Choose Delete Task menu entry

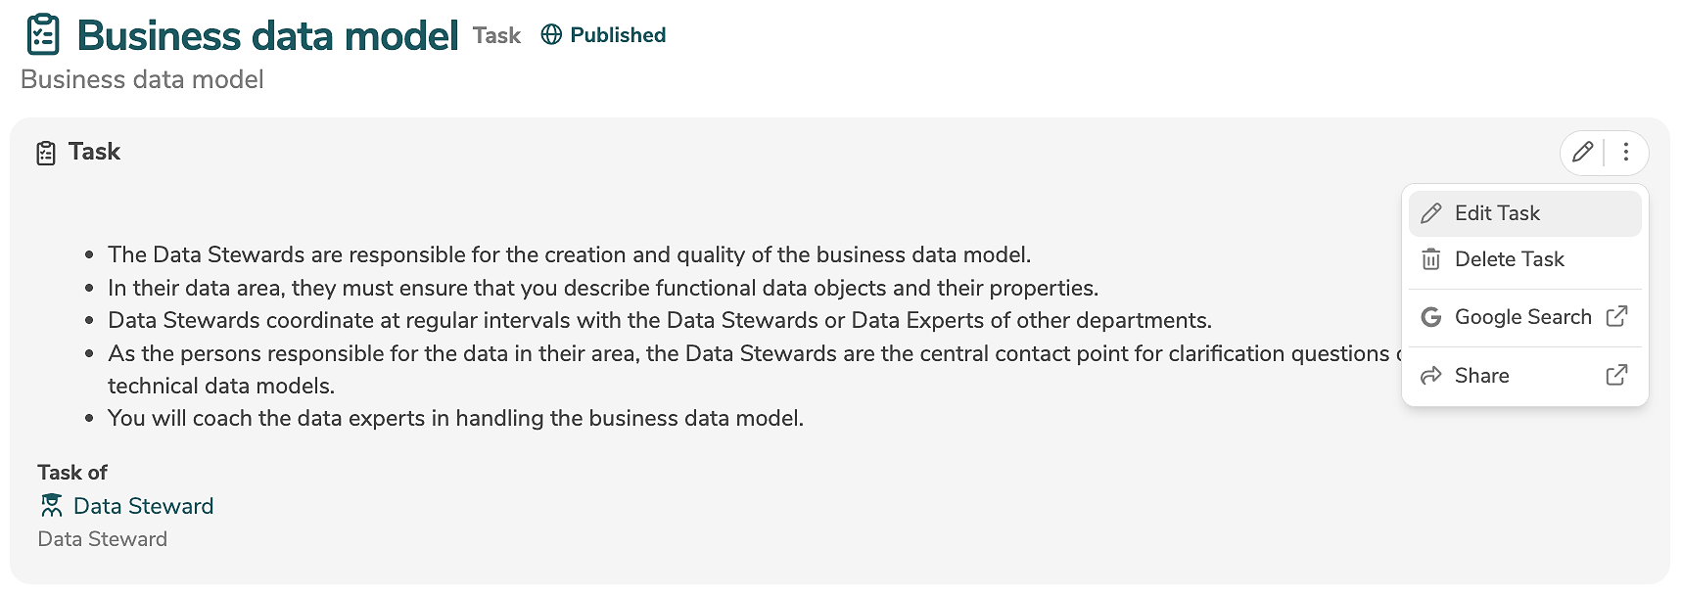click(1509, 259)
